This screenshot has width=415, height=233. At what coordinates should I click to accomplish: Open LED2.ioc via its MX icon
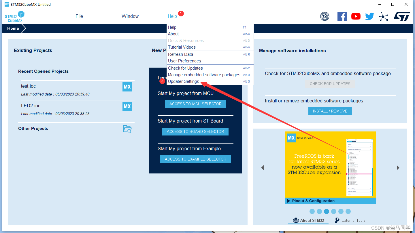127,106
